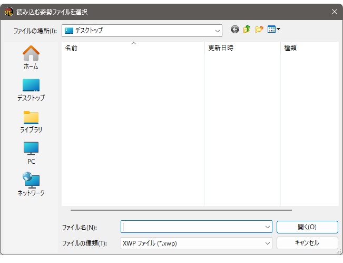Expand the ファイルの場所 location dropdown

(x=218, y=31)
